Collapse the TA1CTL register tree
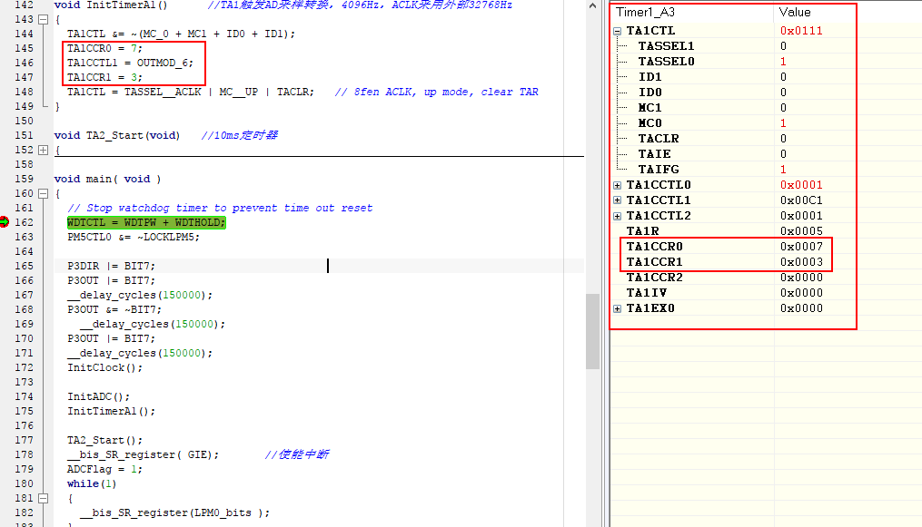 pos(618,31)
